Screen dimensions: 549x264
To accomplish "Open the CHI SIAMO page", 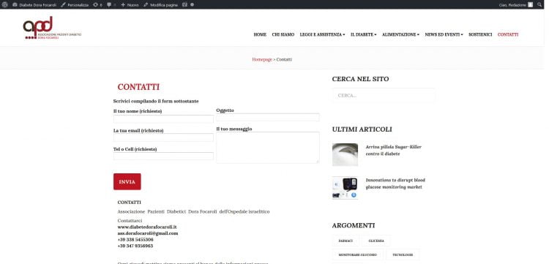I will 283,34.
